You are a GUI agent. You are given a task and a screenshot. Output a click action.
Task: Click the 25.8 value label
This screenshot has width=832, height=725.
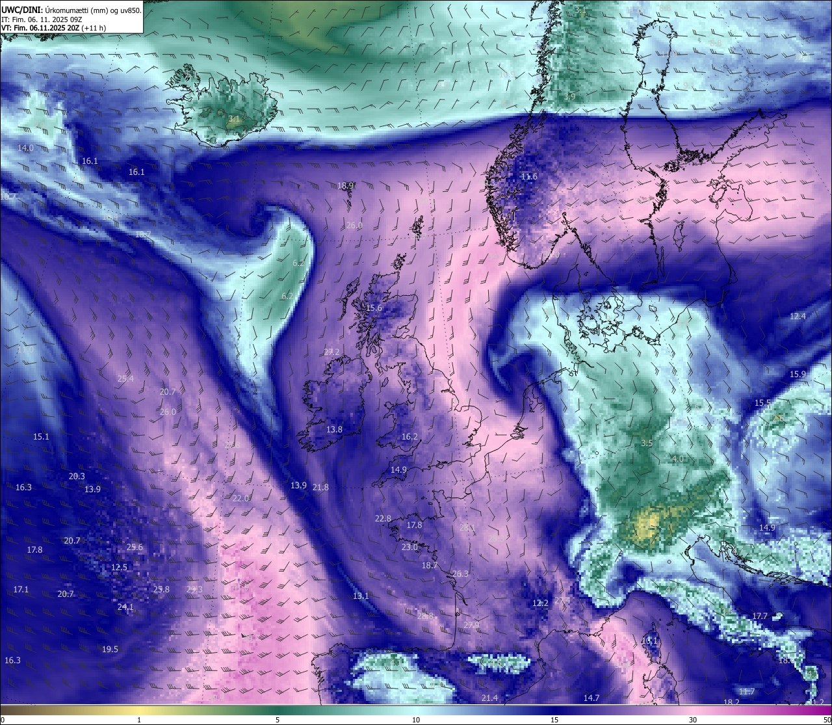coord(161,590)
